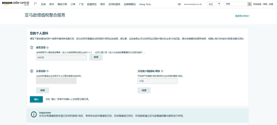Click the 企业名称 section label

pyautogui.click(x=41, y=71)
